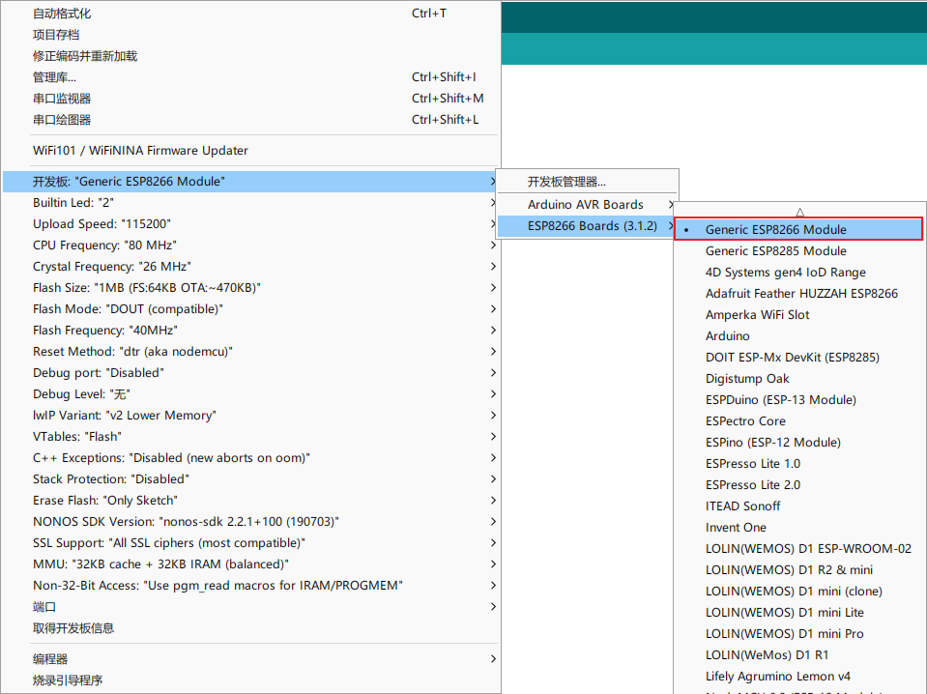Open 开发板管理器... boards manager
Viewport: 927px width, 694px height.
pos(587,182)
